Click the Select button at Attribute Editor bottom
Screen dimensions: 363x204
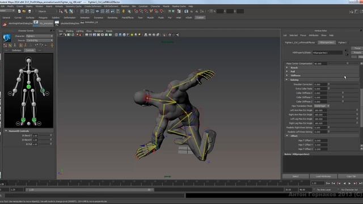296,176
